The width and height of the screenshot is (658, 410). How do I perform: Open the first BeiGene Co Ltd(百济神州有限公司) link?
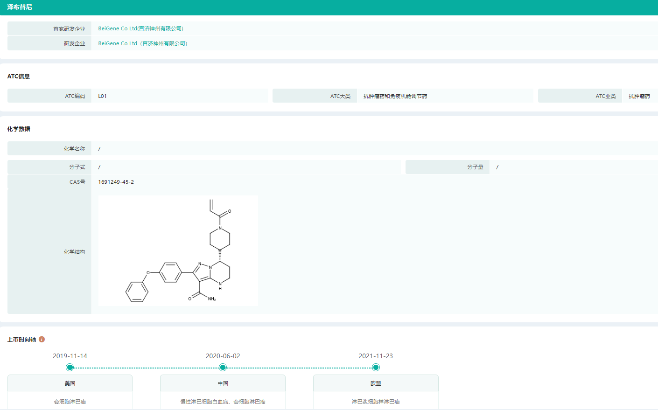140,28
